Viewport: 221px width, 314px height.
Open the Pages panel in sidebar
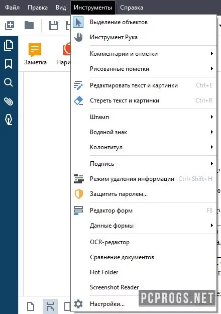point(9,45)
